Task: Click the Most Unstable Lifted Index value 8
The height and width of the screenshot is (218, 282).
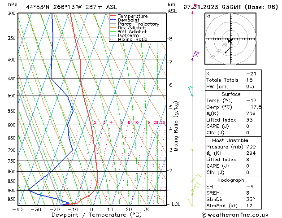Action: (248, 160)
